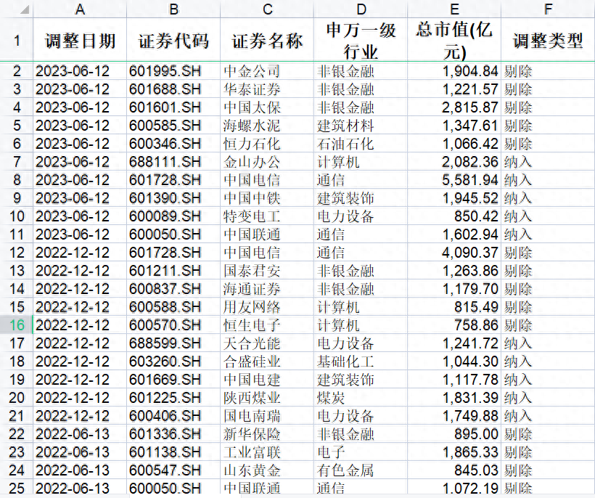595x498 pixels.
Task: Click cell 国电南瑞
Action: click(267, 417)
